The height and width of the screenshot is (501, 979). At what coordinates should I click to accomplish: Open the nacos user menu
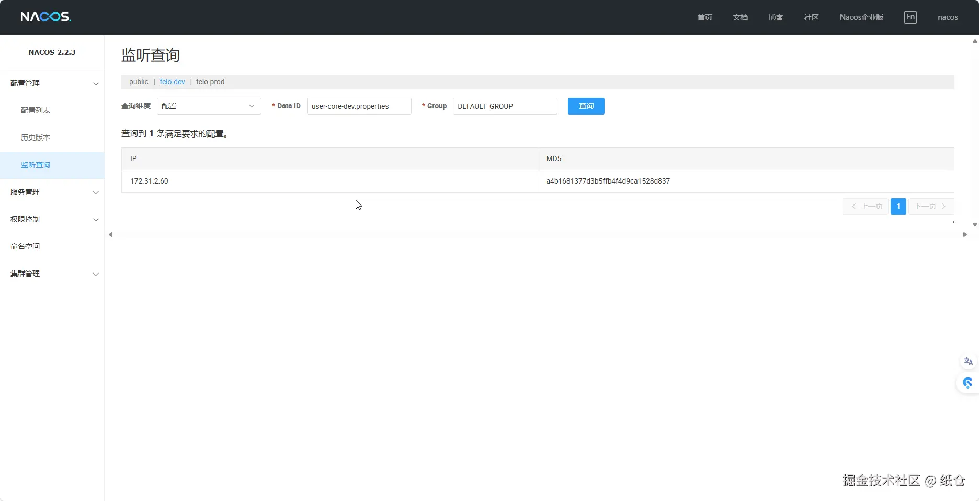948,17
